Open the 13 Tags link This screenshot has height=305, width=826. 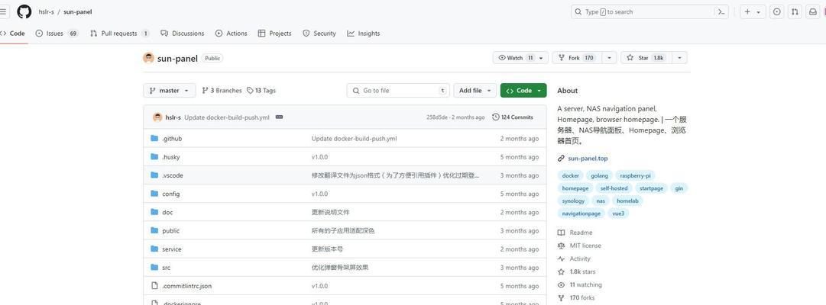261,91
